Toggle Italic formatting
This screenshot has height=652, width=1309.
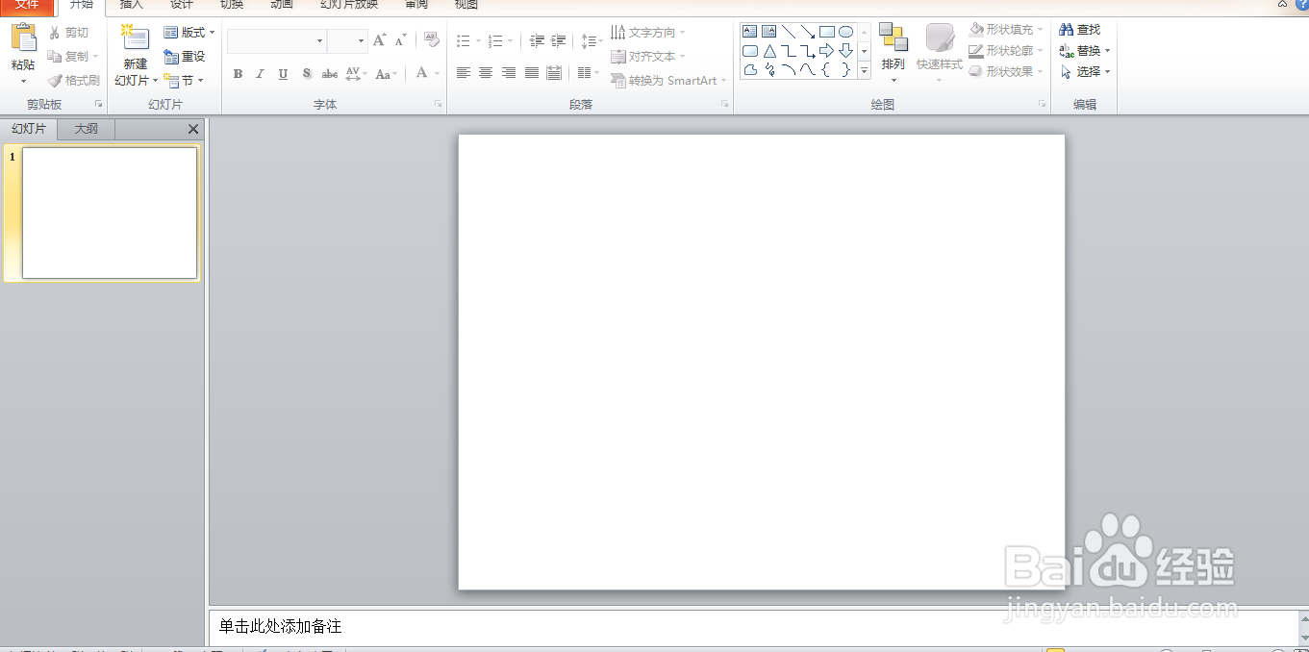[260, 73]
